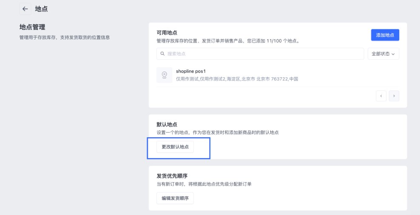Click the 地点 page title
The width and height of the screenshot is (420, 215).
click(41, 9)
